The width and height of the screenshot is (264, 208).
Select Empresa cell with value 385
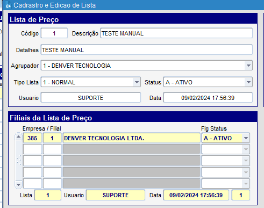[x=32, y=138]
